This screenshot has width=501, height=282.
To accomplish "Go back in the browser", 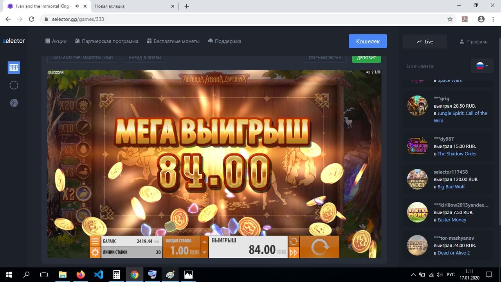I will [x=8, y=19].
